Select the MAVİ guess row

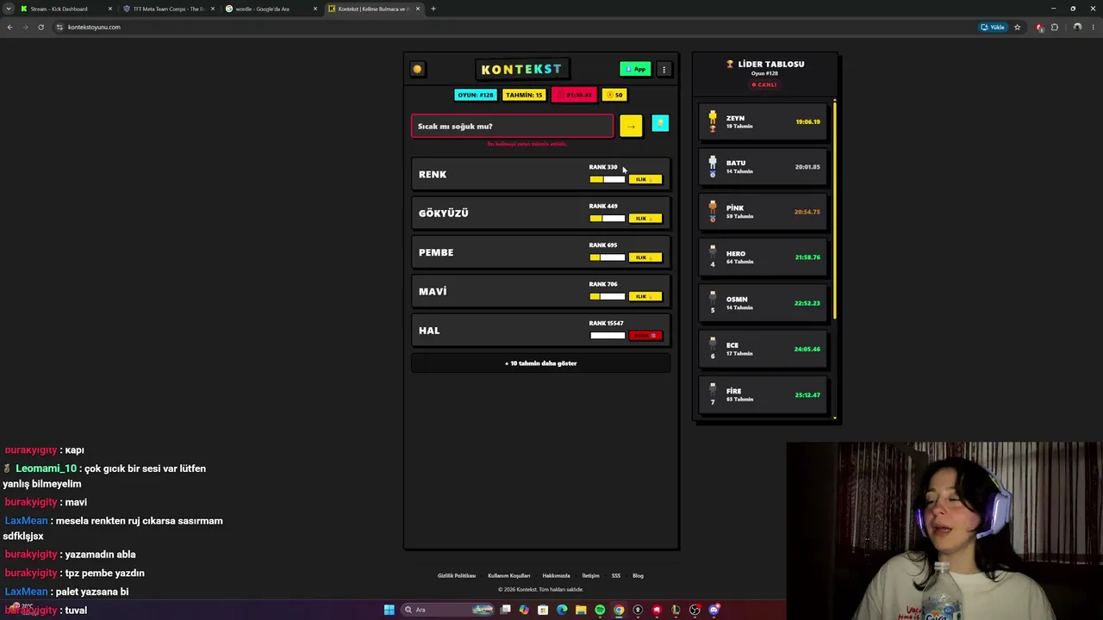[540, 291]
